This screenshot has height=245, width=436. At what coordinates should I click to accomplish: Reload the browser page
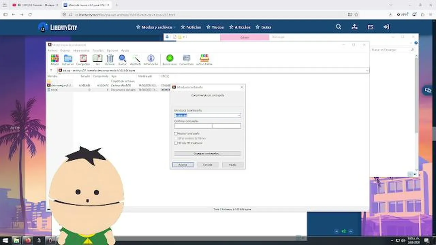coord(30,15)
